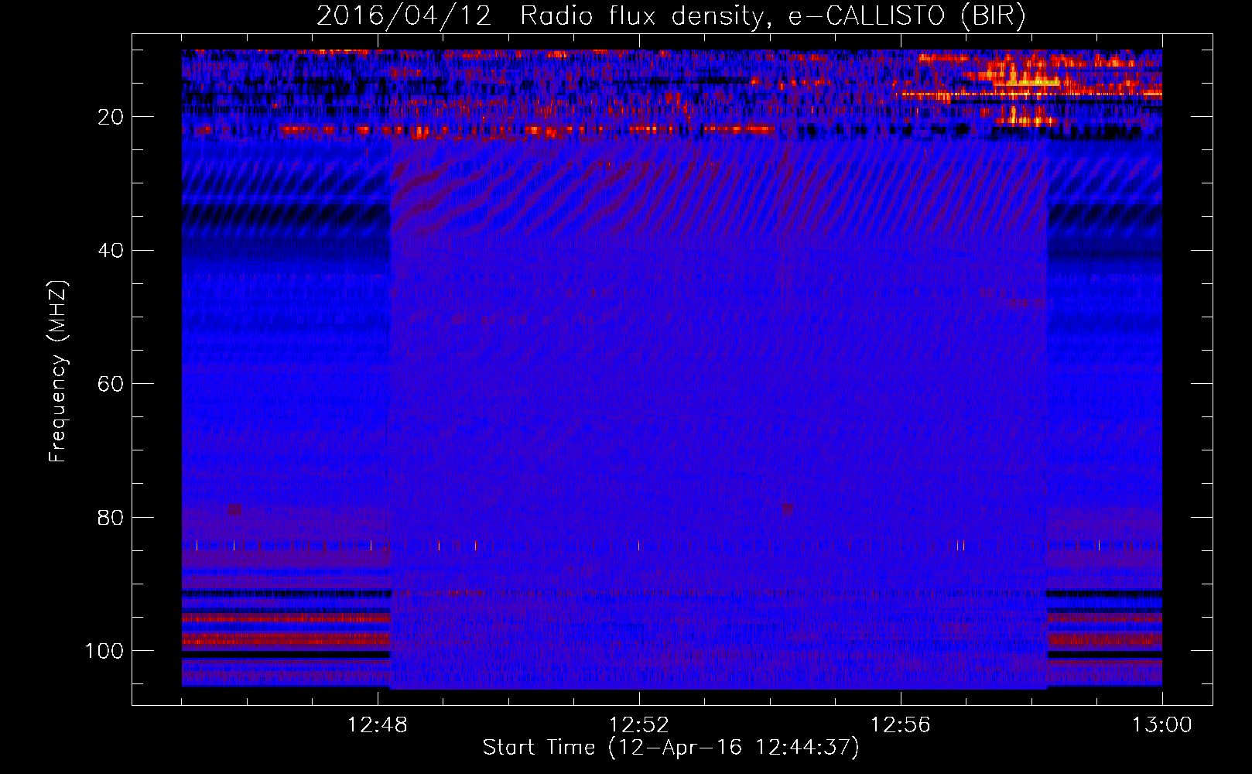The width and height of the screenshot is (1252, 774).
Task: Click the 100 frequency tick label
Action: [x=104, y=651]
